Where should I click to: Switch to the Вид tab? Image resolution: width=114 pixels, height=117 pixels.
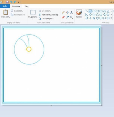[x=27, y=6]
